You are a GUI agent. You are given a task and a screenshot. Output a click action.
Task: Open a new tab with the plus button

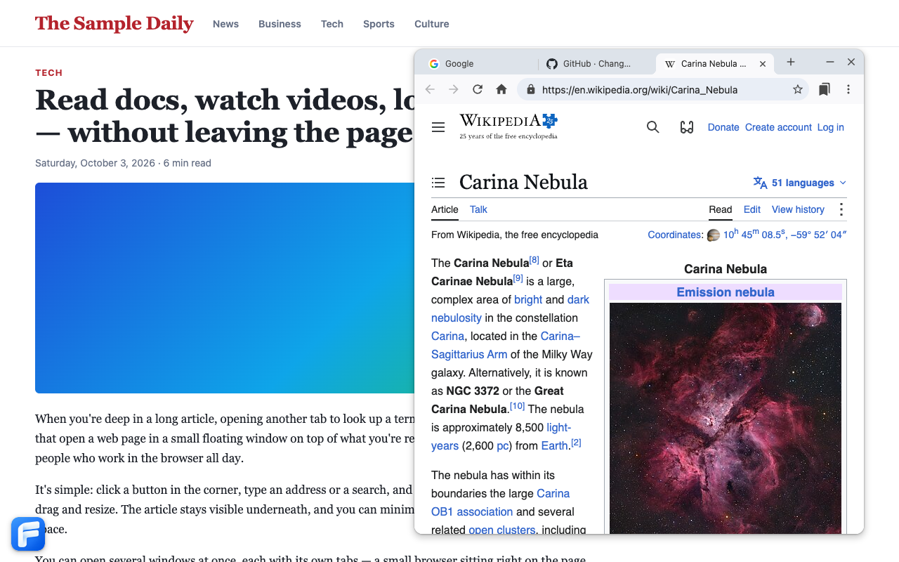(x=791, y=62)
